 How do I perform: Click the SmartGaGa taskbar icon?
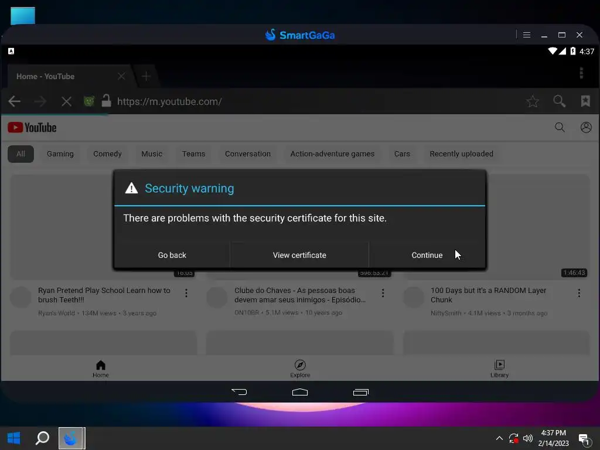tap(71, 438)
